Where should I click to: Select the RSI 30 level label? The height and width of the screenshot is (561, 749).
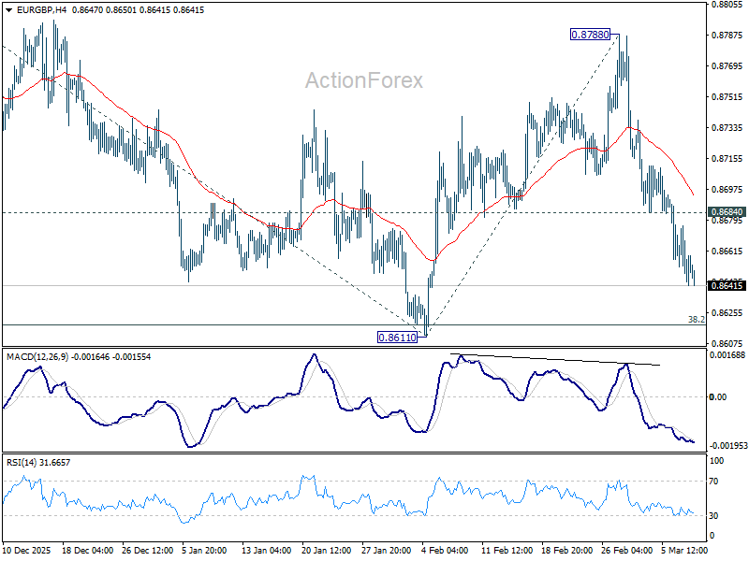[713, 516]
